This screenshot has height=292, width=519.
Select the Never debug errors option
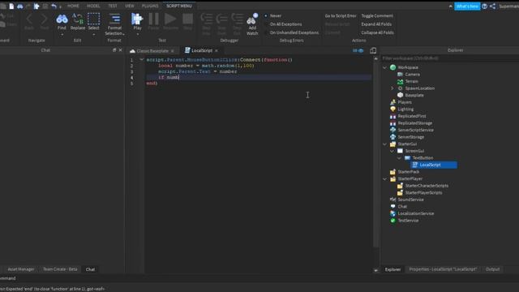click(272, 15)
